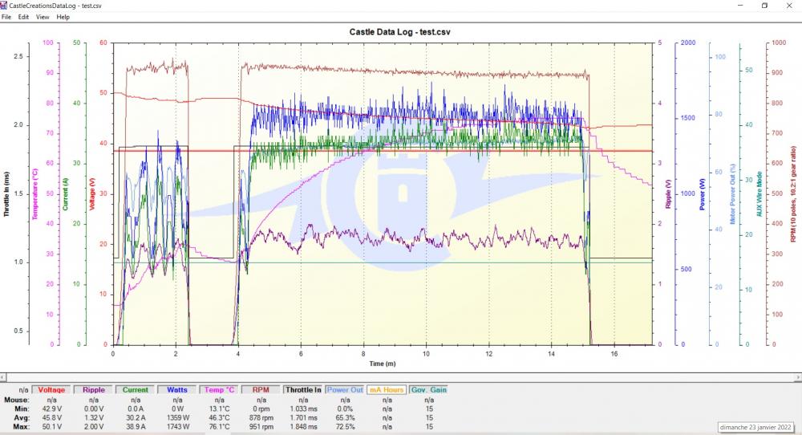Click the Avg voltage value 45.8 V
The image size is (802, 435).
(51, 417)
